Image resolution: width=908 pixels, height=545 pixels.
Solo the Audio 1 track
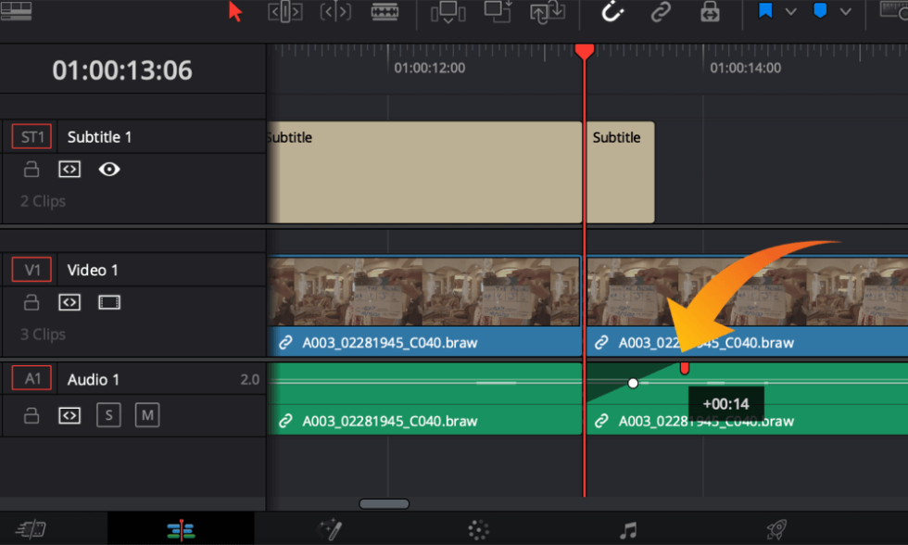click(108, 415)
